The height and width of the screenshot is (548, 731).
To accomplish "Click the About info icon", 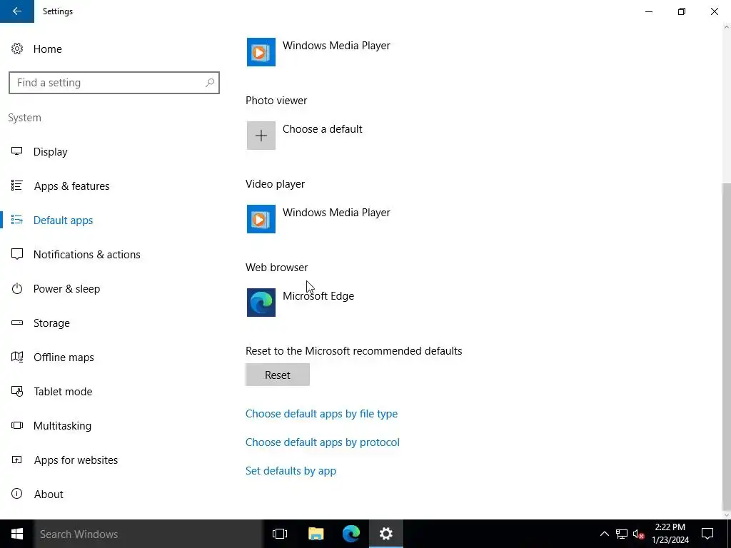I will pyautogui.click(x=17, y=494).
